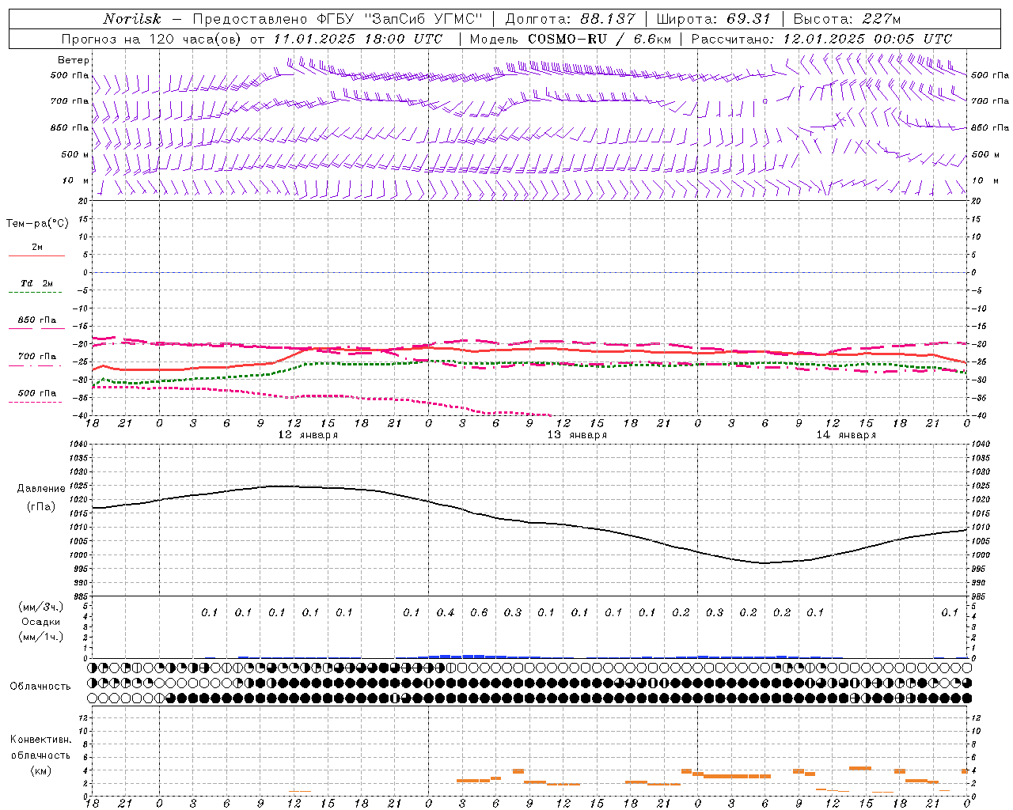The width and height of the screenshot is (1013, 810).
Task: Click the "2м" temperature legend entry
Action: point(37,248)
